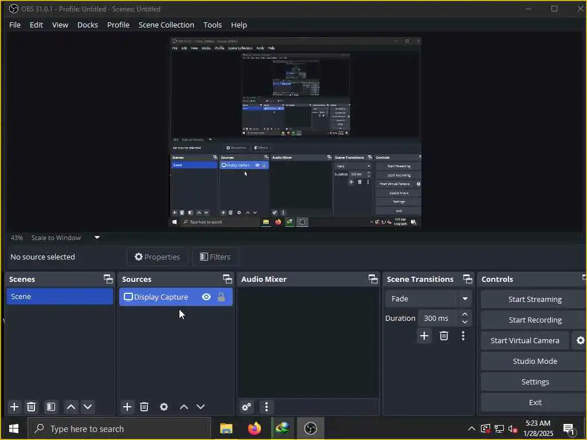587x440 pixels.
Task: Click the Windows taskbar search box
Action: pyautogui.click(x=119, y=429)
